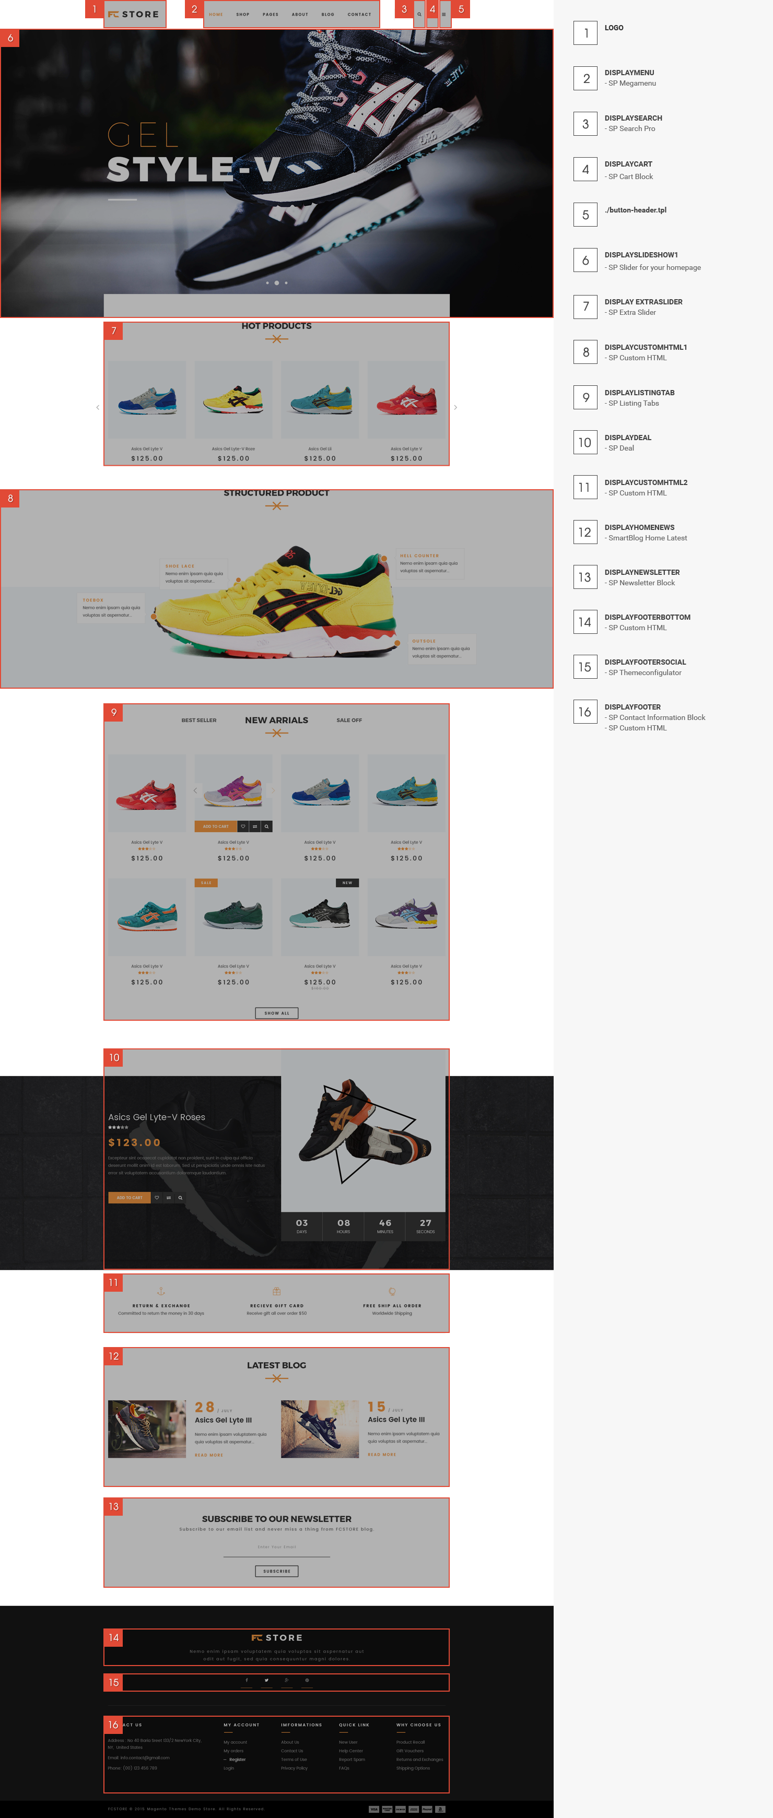Open the Shipping Options footer link
The height and width of the screenshot is (1818, 773).
[413, 1768]
